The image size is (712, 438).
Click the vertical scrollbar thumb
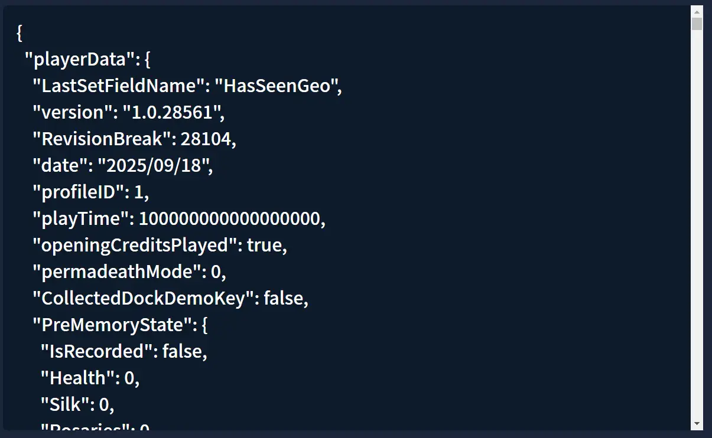coord(697,24)
